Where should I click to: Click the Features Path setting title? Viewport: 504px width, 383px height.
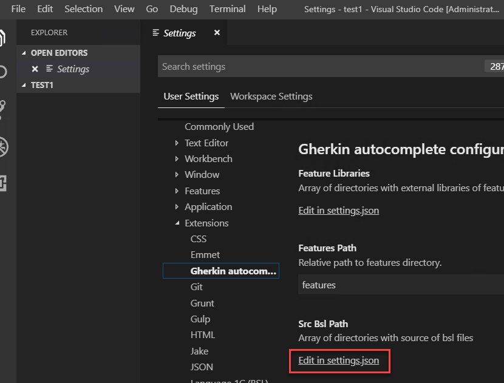(327, 248)
